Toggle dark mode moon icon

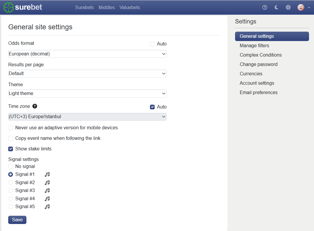[x=276, y=7]
